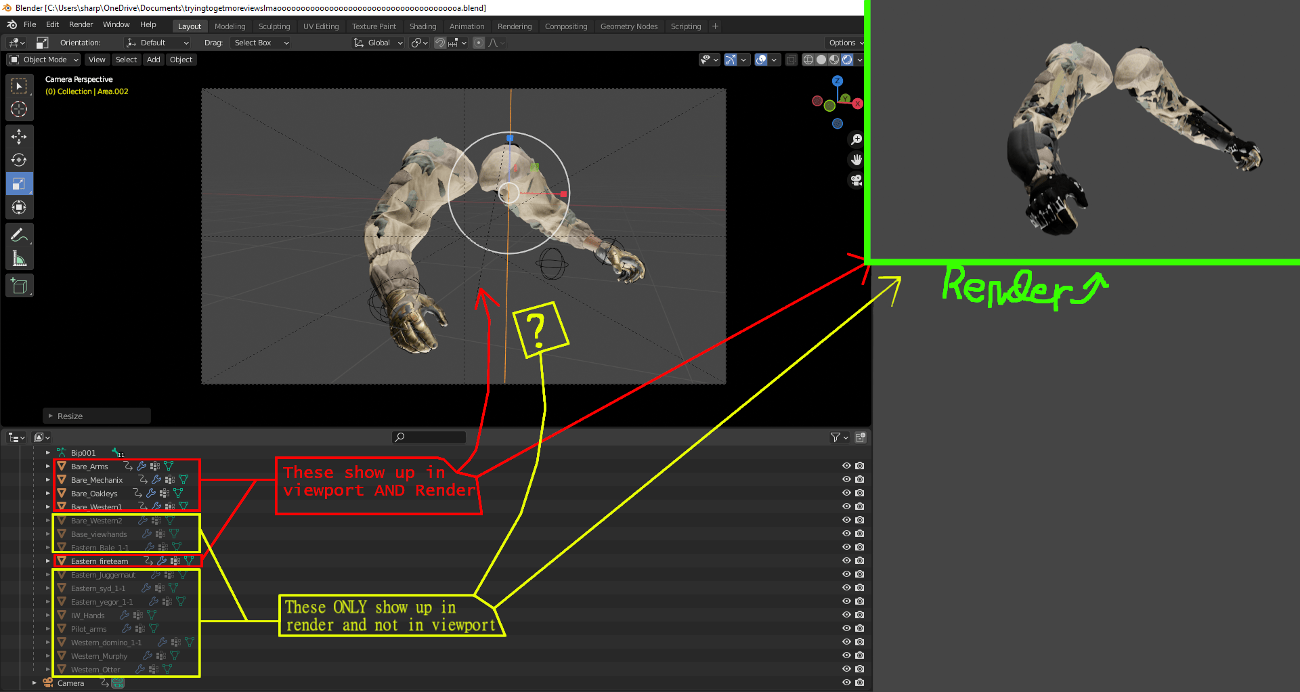
Task: Activate the Tweak select tool
Action: [19, 85]
